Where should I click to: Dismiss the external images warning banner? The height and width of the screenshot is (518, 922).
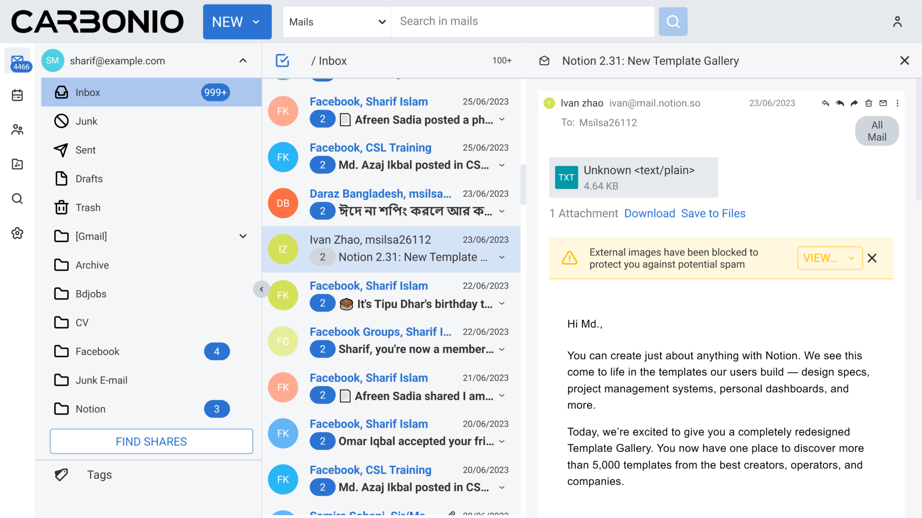click(872, 258)
